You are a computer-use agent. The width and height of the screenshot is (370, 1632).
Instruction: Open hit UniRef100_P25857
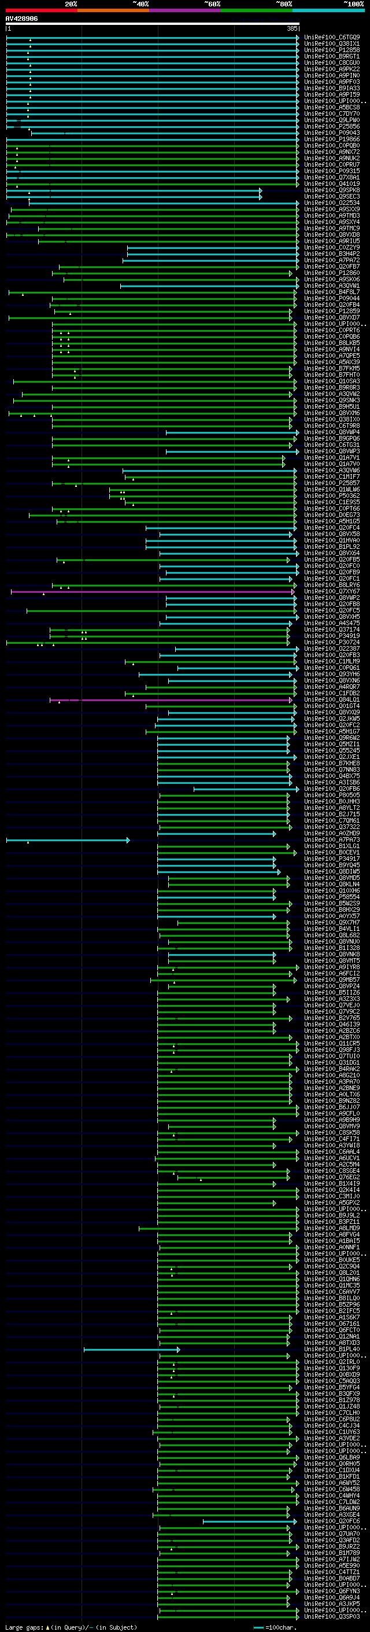[x=332, y=483]
